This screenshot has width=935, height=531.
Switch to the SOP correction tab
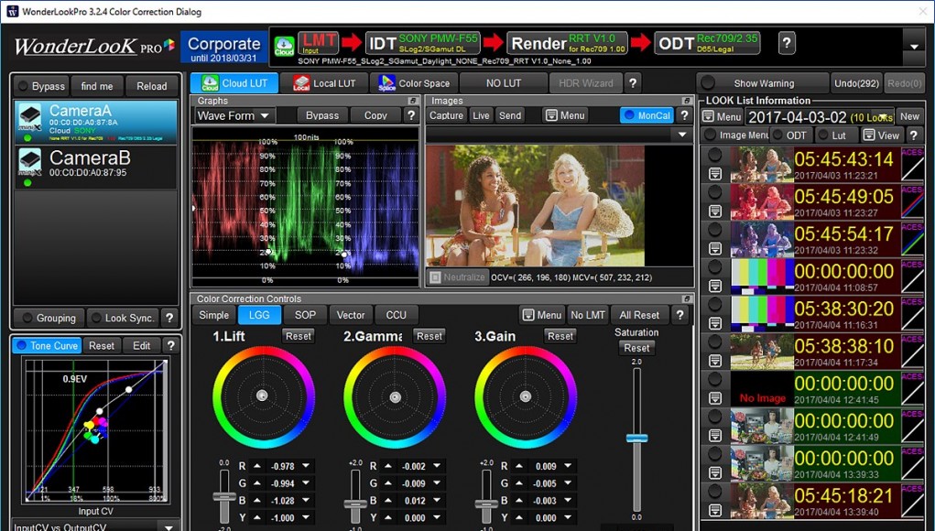pos(305,315)
